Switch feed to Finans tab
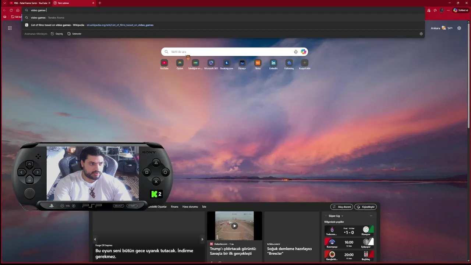471x265 pixels. coord(174,207)
